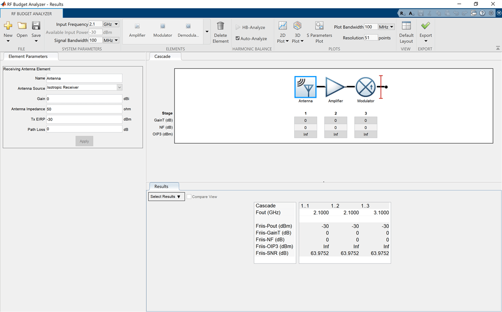Open the Select Results dropdown
This screenshot has width=502, height=312.
coord(166,197)
